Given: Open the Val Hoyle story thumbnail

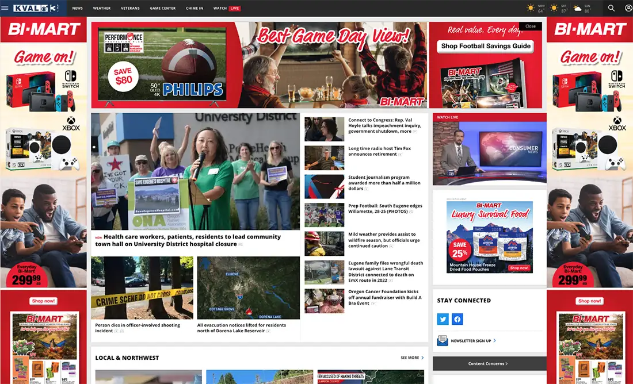Looking at the screenshot, I should (324, 129).
